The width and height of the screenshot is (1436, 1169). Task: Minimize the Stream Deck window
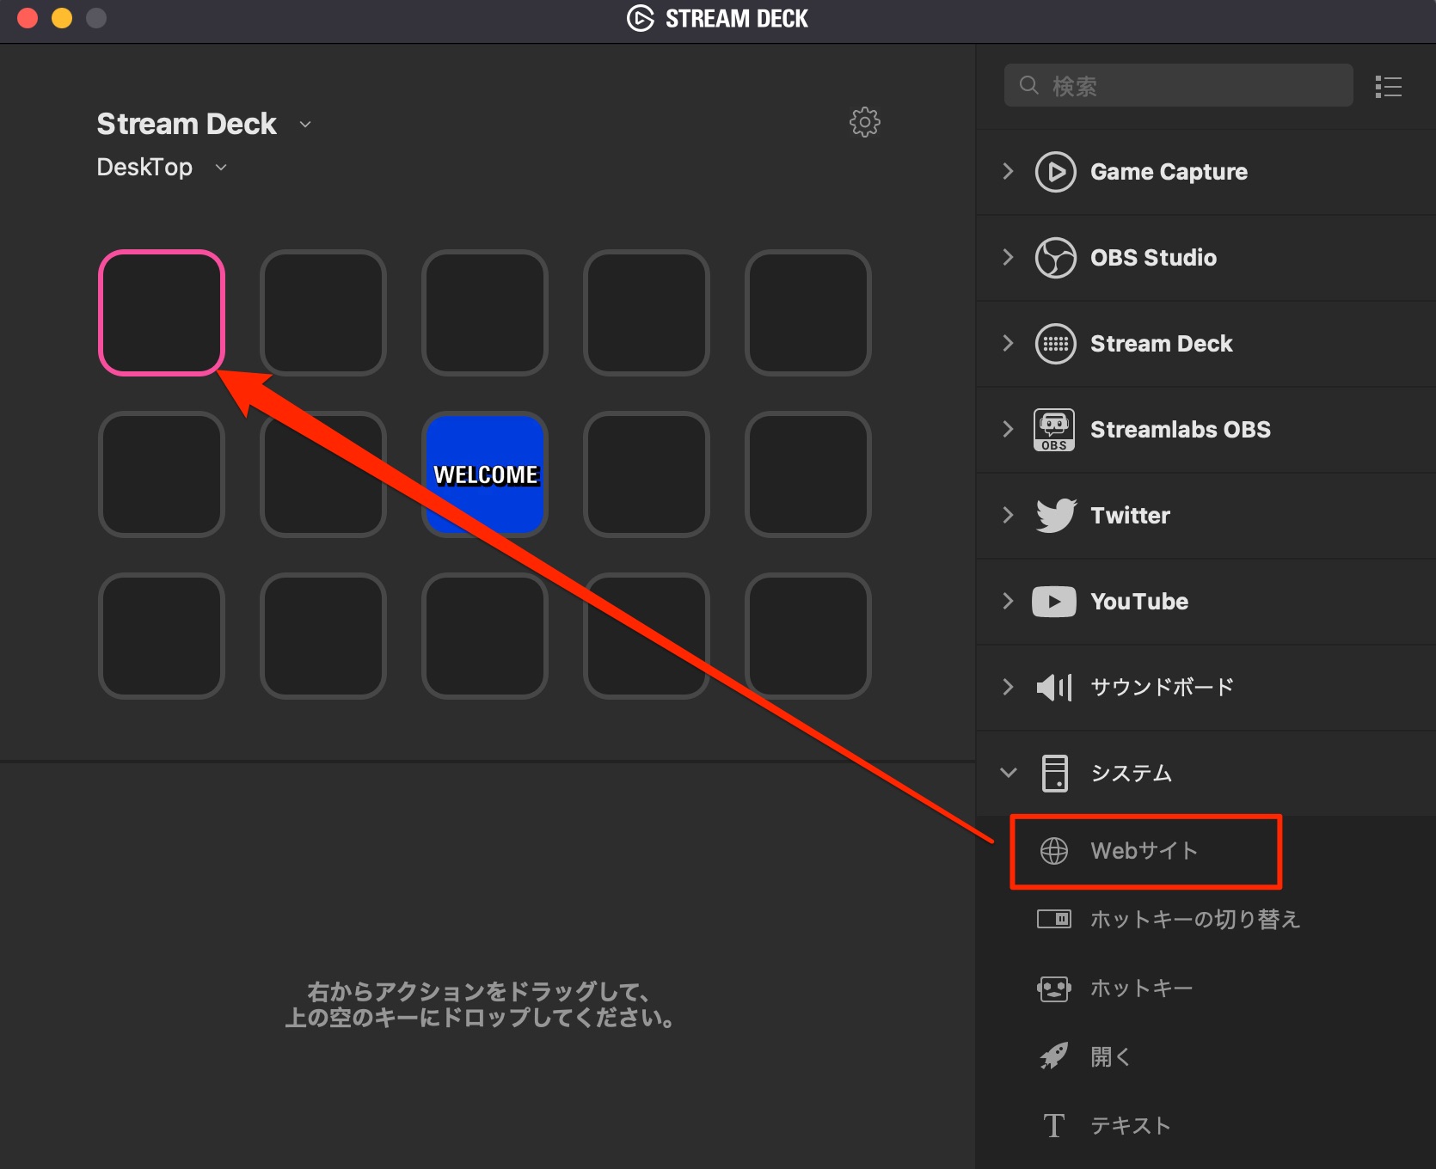pos(62,18)
